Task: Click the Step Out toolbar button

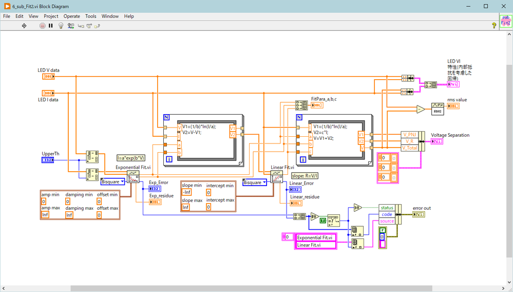Action: 97,26
